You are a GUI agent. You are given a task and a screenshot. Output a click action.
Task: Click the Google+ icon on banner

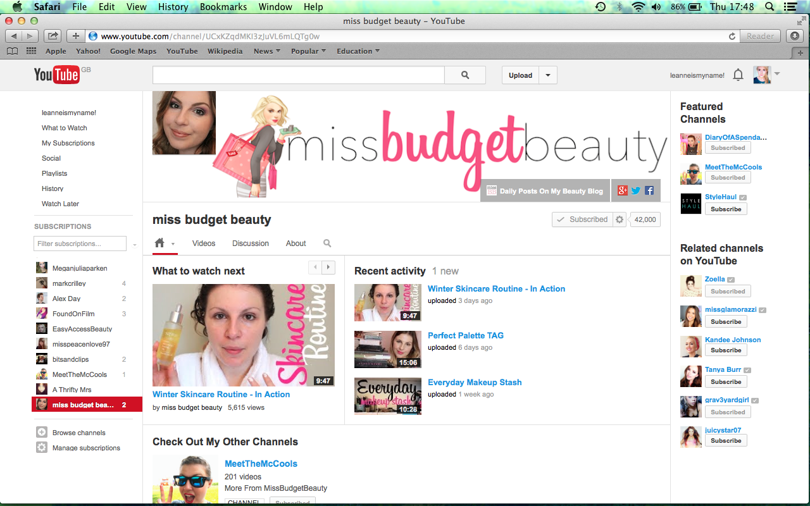(623, 190)
